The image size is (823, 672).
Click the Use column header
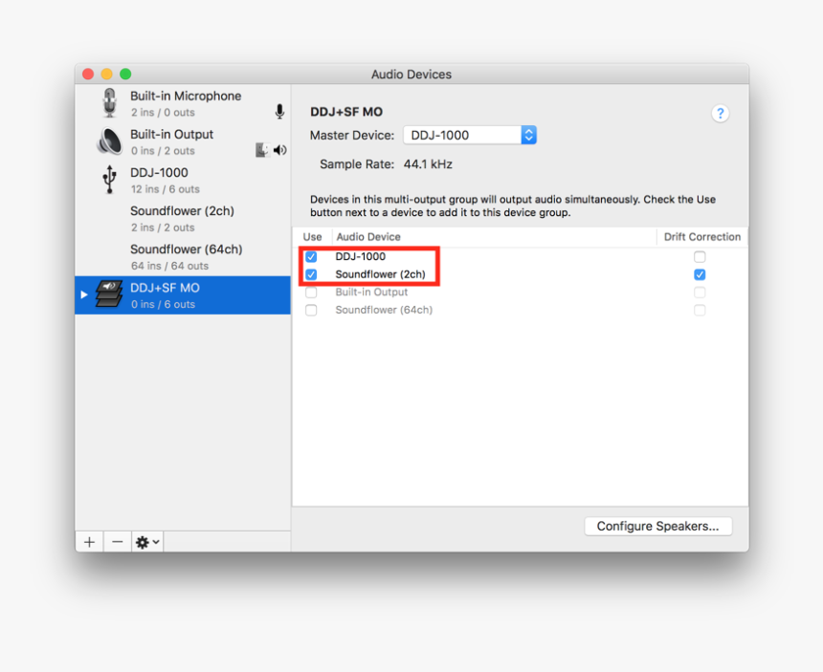click(312, 236)
